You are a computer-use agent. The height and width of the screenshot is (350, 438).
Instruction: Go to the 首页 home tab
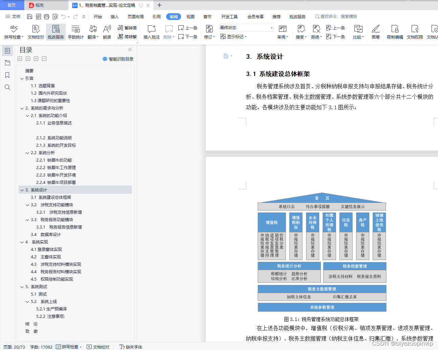pyautogui.click(x=12, y=5)
